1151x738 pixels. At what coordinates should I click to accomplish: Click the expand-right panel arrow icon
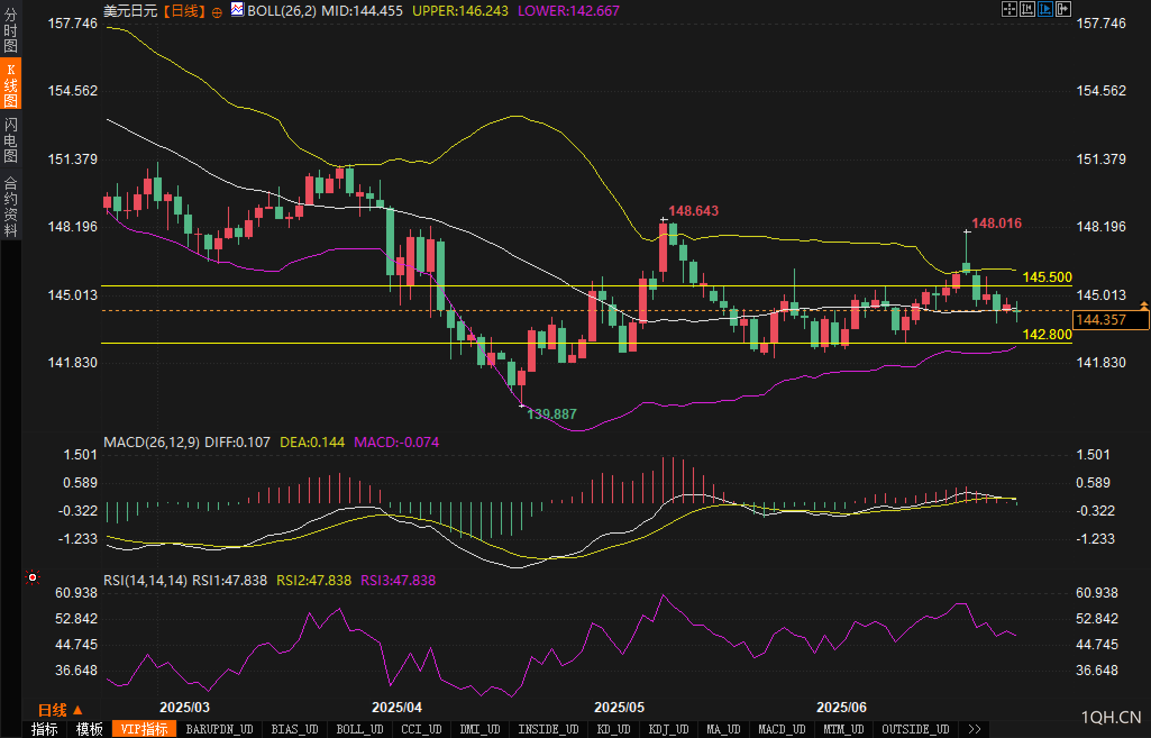coord(1063,9)
